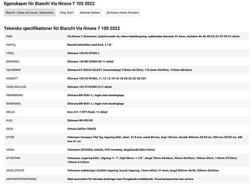
Task: Click the ANSVARSFRISKRIVNING disclaimer text
Action: click(131, 179)
